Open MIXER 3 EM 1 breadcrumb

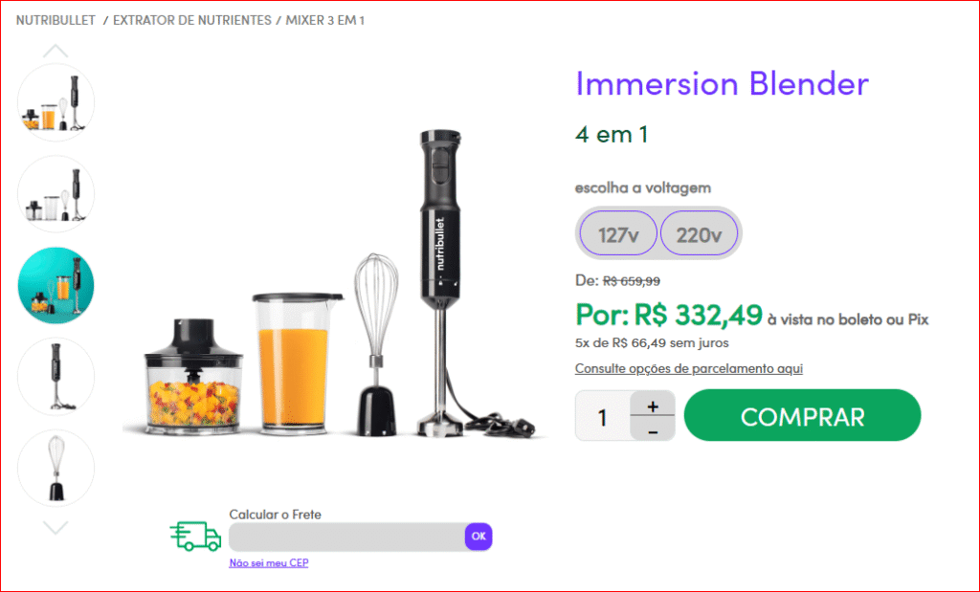click(x=325, y=20)
